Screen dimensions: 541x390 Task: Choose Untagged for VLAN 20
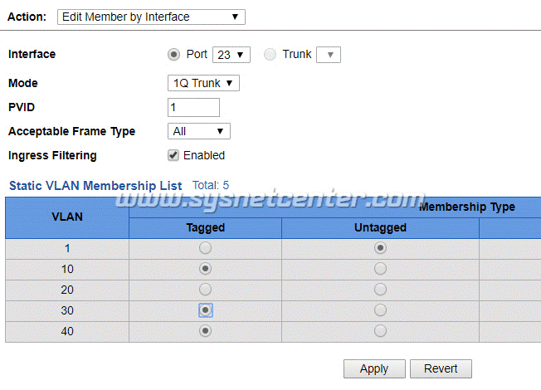[x=380, y=290]
